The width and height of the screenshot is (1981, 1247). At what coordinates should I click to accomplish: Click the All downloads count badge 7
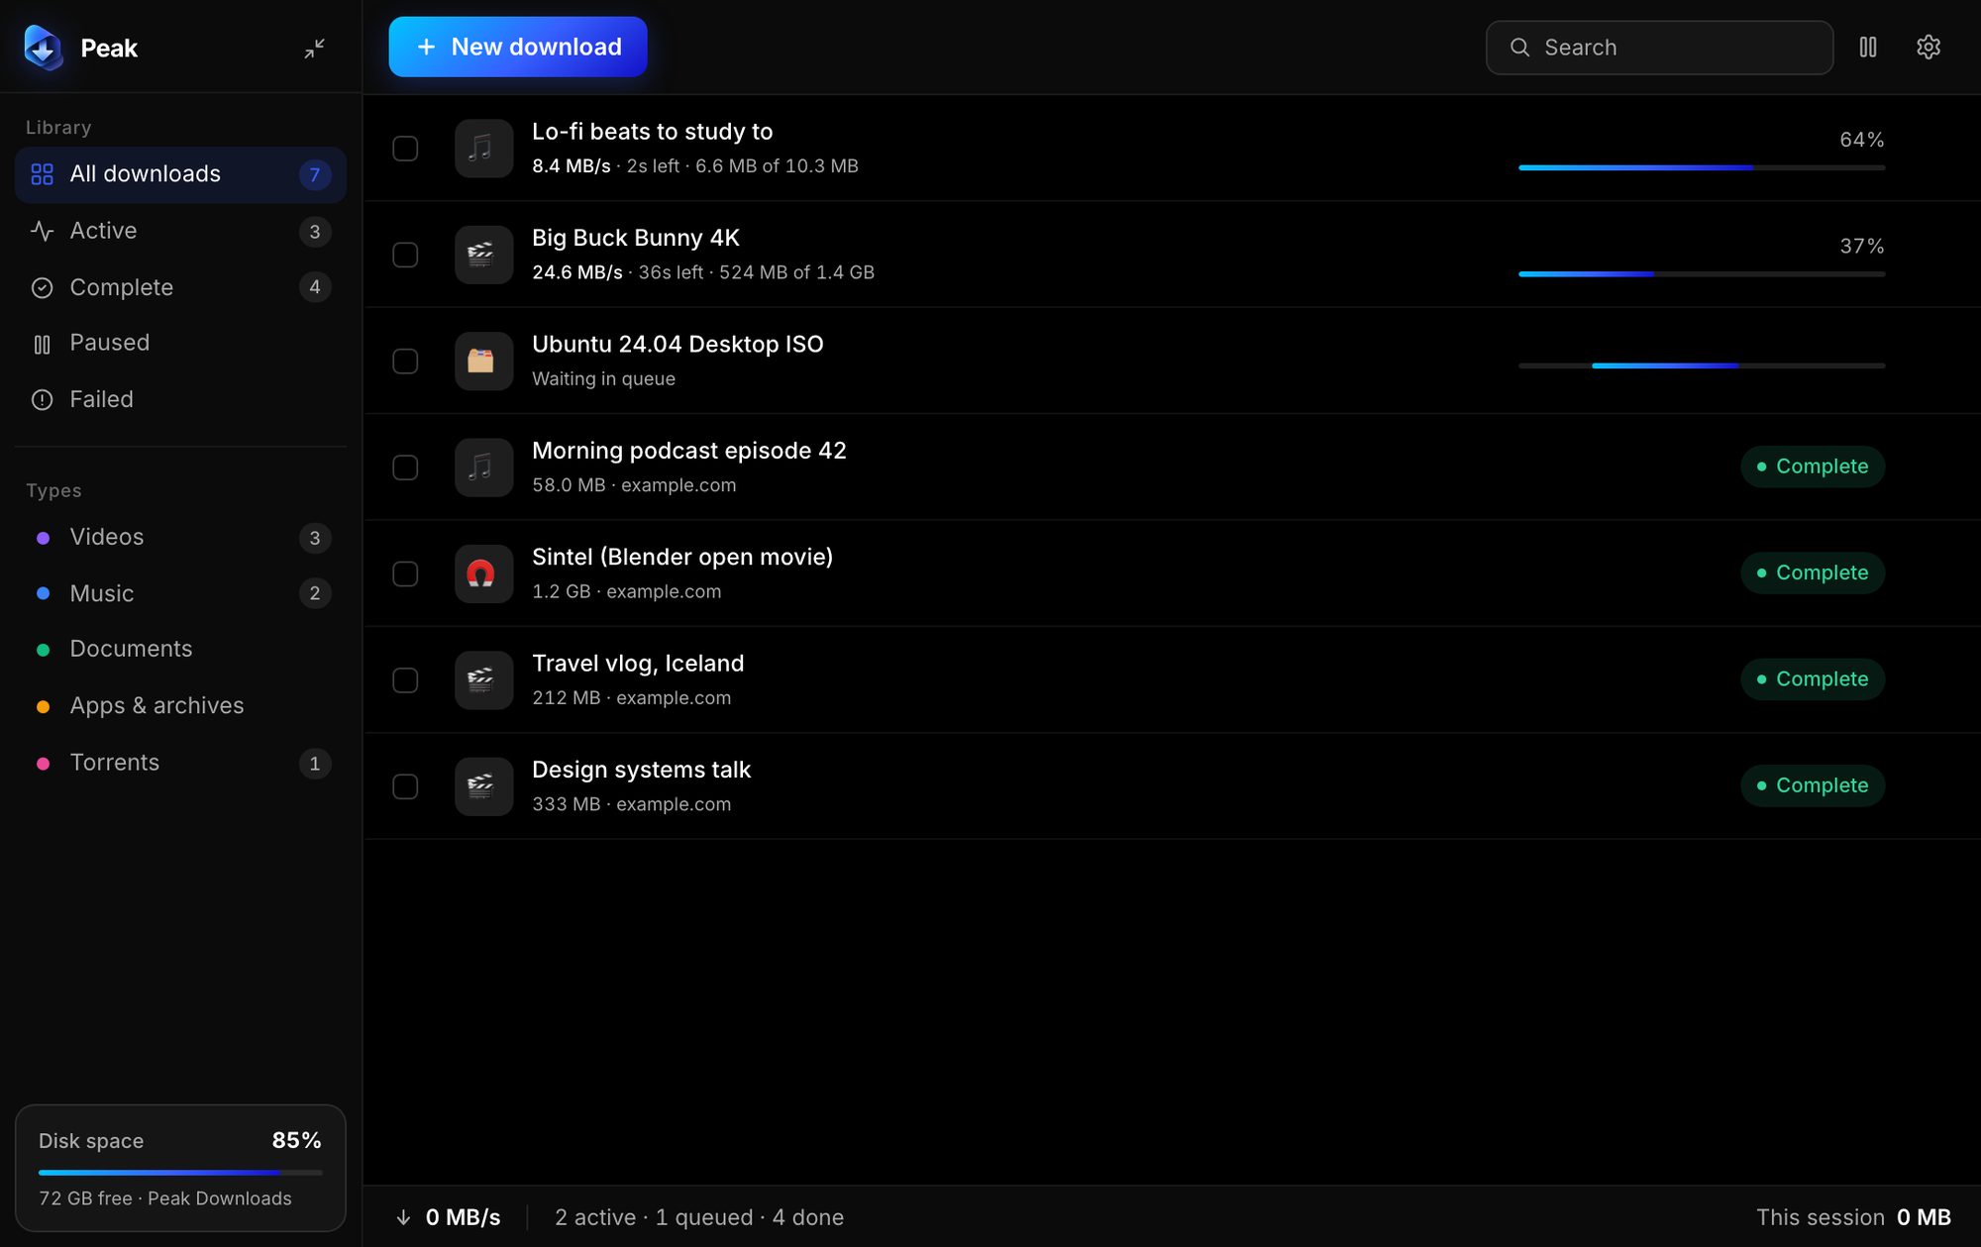(315, 174)
